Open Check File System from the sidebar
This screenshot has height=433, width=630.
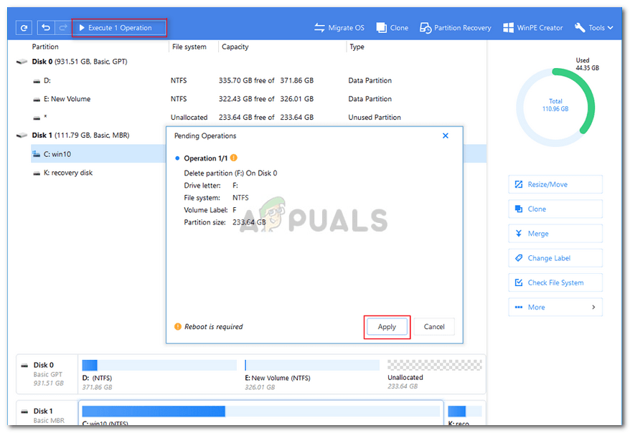point(555,282)
